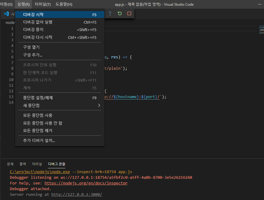Select 구성 추가... menu entry
The image size is (264, 200).
(x=60, y=55)
